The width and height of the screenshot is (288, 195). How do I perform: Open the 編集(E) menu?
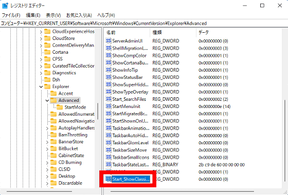tap(33, 15)
